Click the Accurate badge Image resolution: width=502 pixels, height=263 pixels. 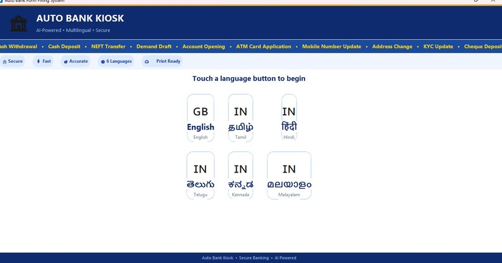pos(75,61)
